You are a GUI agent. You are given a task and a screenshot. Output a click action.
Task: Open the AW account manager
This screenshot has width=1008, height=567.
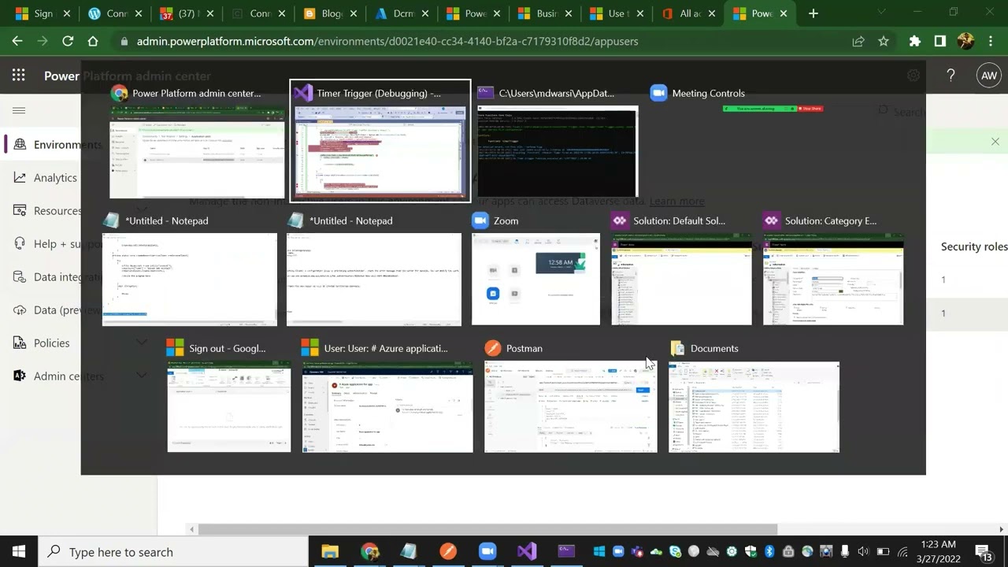(988, 76)
